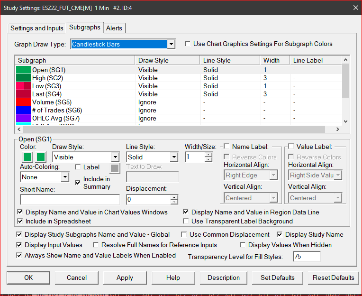Enable Use Chart Graphics Settings checkbox
Viewport: 362px width, 296px height.
point(188,44)
